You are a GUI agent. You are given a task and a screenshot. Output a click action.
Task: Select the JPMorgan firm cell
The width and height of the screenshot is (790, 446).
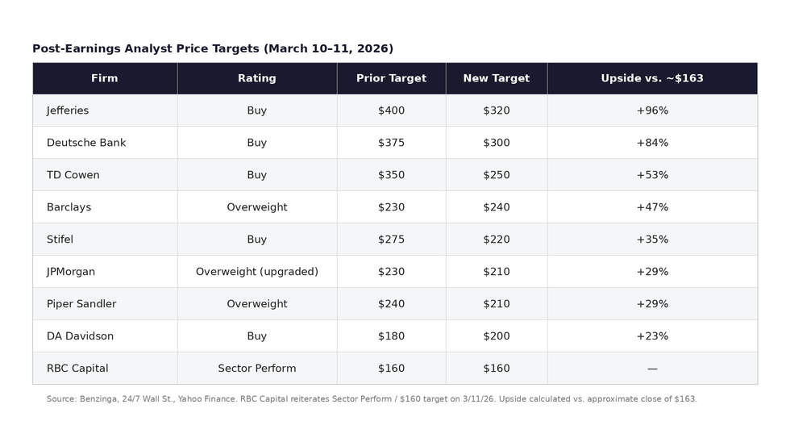[71, 272]
